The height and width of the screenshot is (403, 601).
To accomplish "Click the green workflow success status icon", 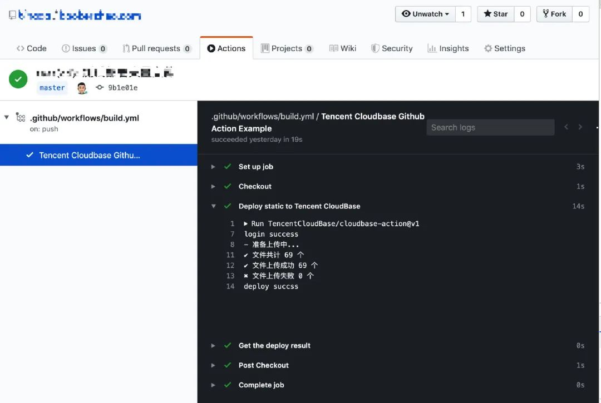I will (18, 79).
